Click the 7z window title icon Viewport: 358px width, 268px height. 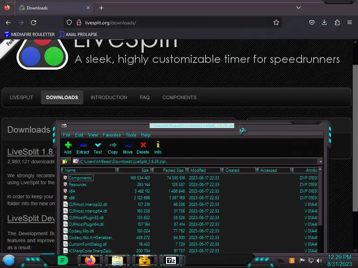point(64,126)
